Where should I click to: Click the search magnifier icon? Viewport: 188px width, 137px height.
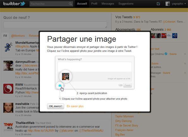[x=70, y=4]
